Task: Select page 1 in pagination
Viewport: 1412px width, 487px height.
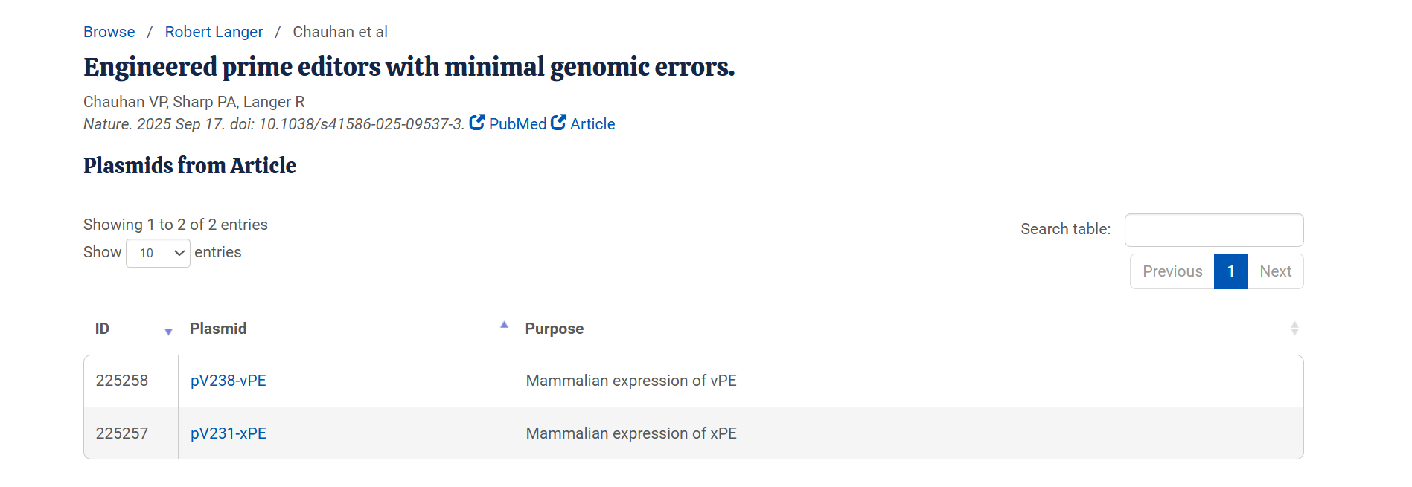Action: (x=1230, y=271)
